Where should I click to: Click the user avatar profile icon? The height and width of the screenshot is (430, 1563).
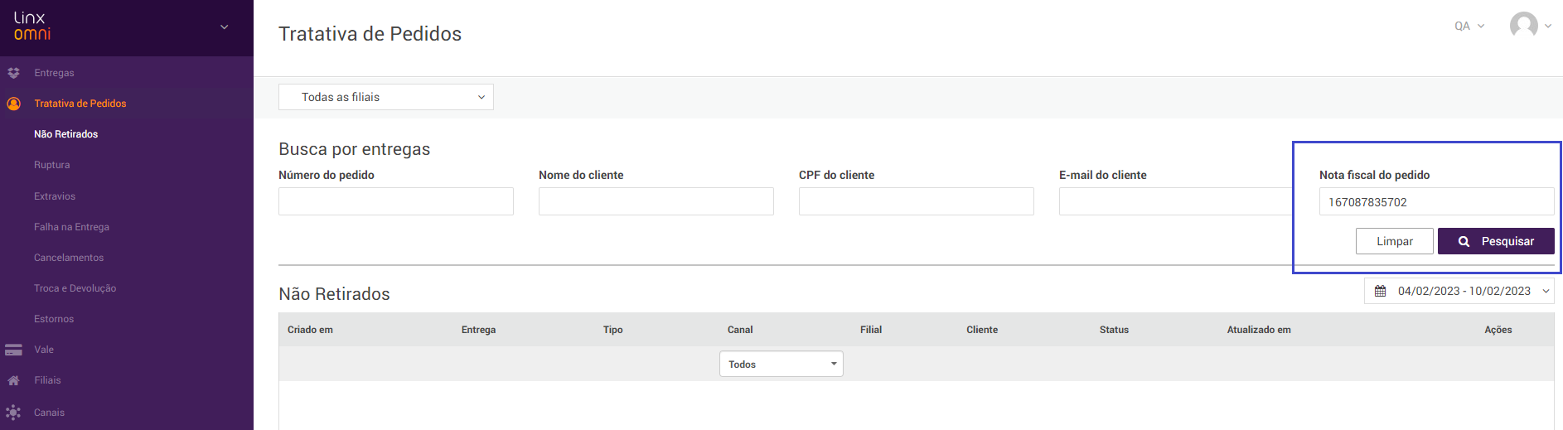(1523, 26)
